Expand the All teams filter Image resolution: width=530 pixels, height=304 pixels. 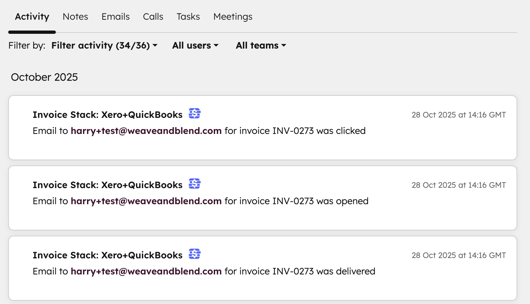point(261,45)
